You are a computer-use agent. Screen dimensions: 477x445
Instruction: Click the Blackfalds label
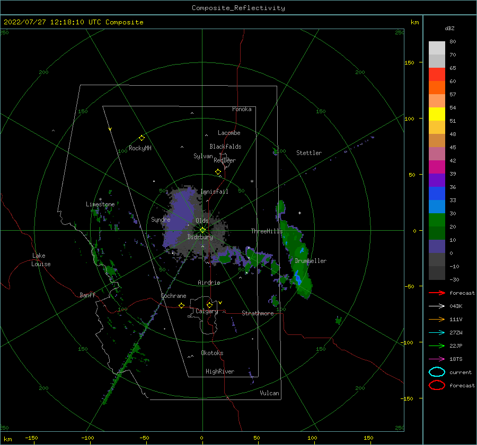(225, 147)
